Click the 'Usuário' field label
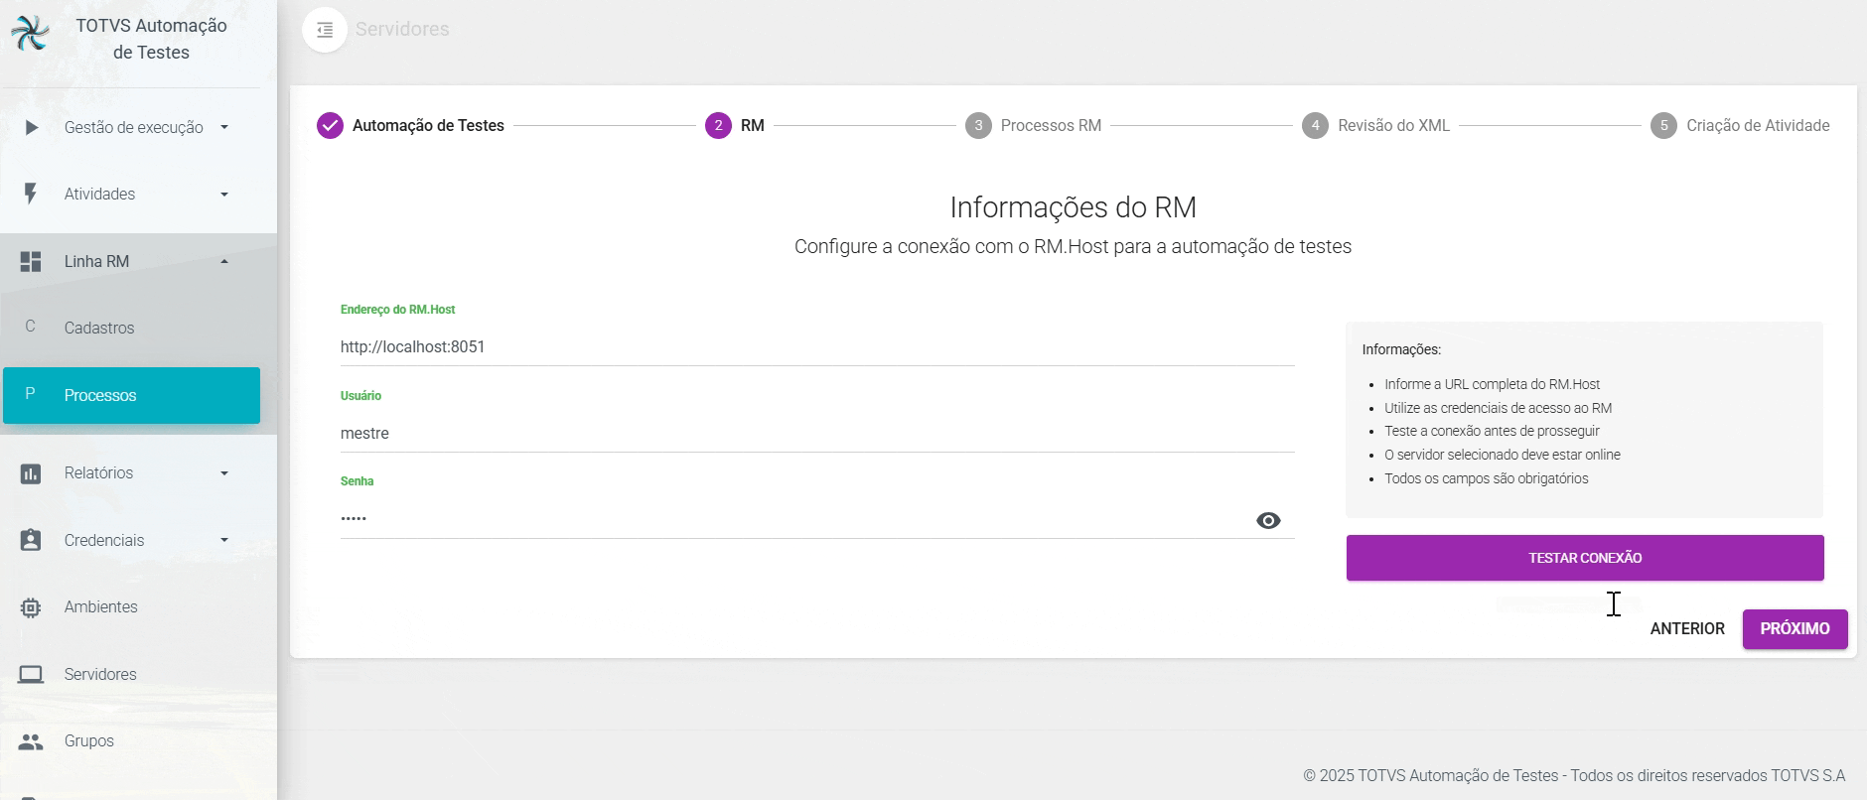The width and height of the screenshot is (1867, 800). tap(360, 396)
